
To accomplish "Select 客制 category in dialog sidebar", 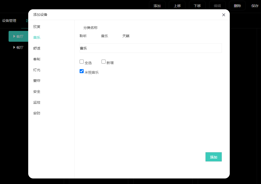I will point(37,59).
